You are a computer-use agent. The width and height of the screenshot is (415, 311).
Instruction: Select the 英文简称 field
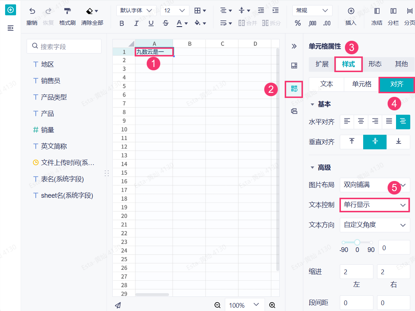point(54,146)
